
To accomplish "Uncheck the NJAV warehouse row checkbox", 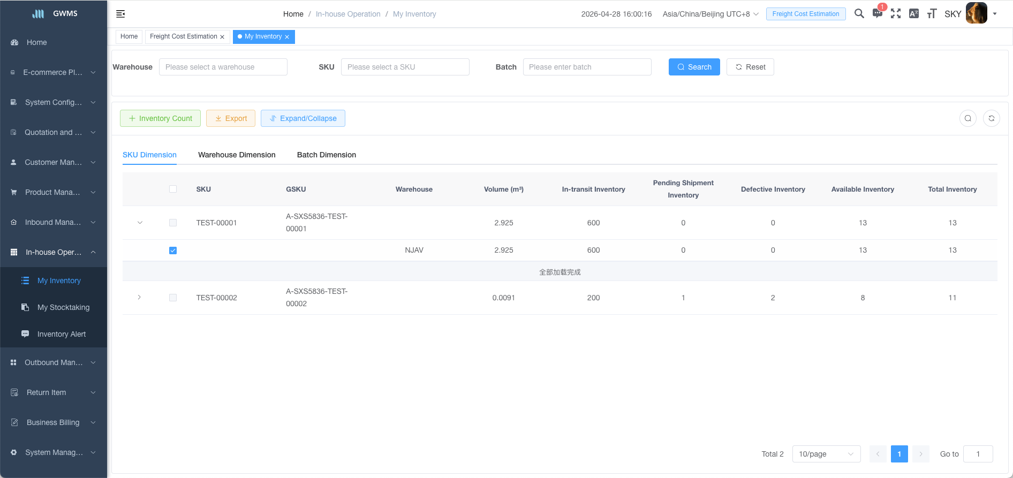I will (x=173, y=251).
